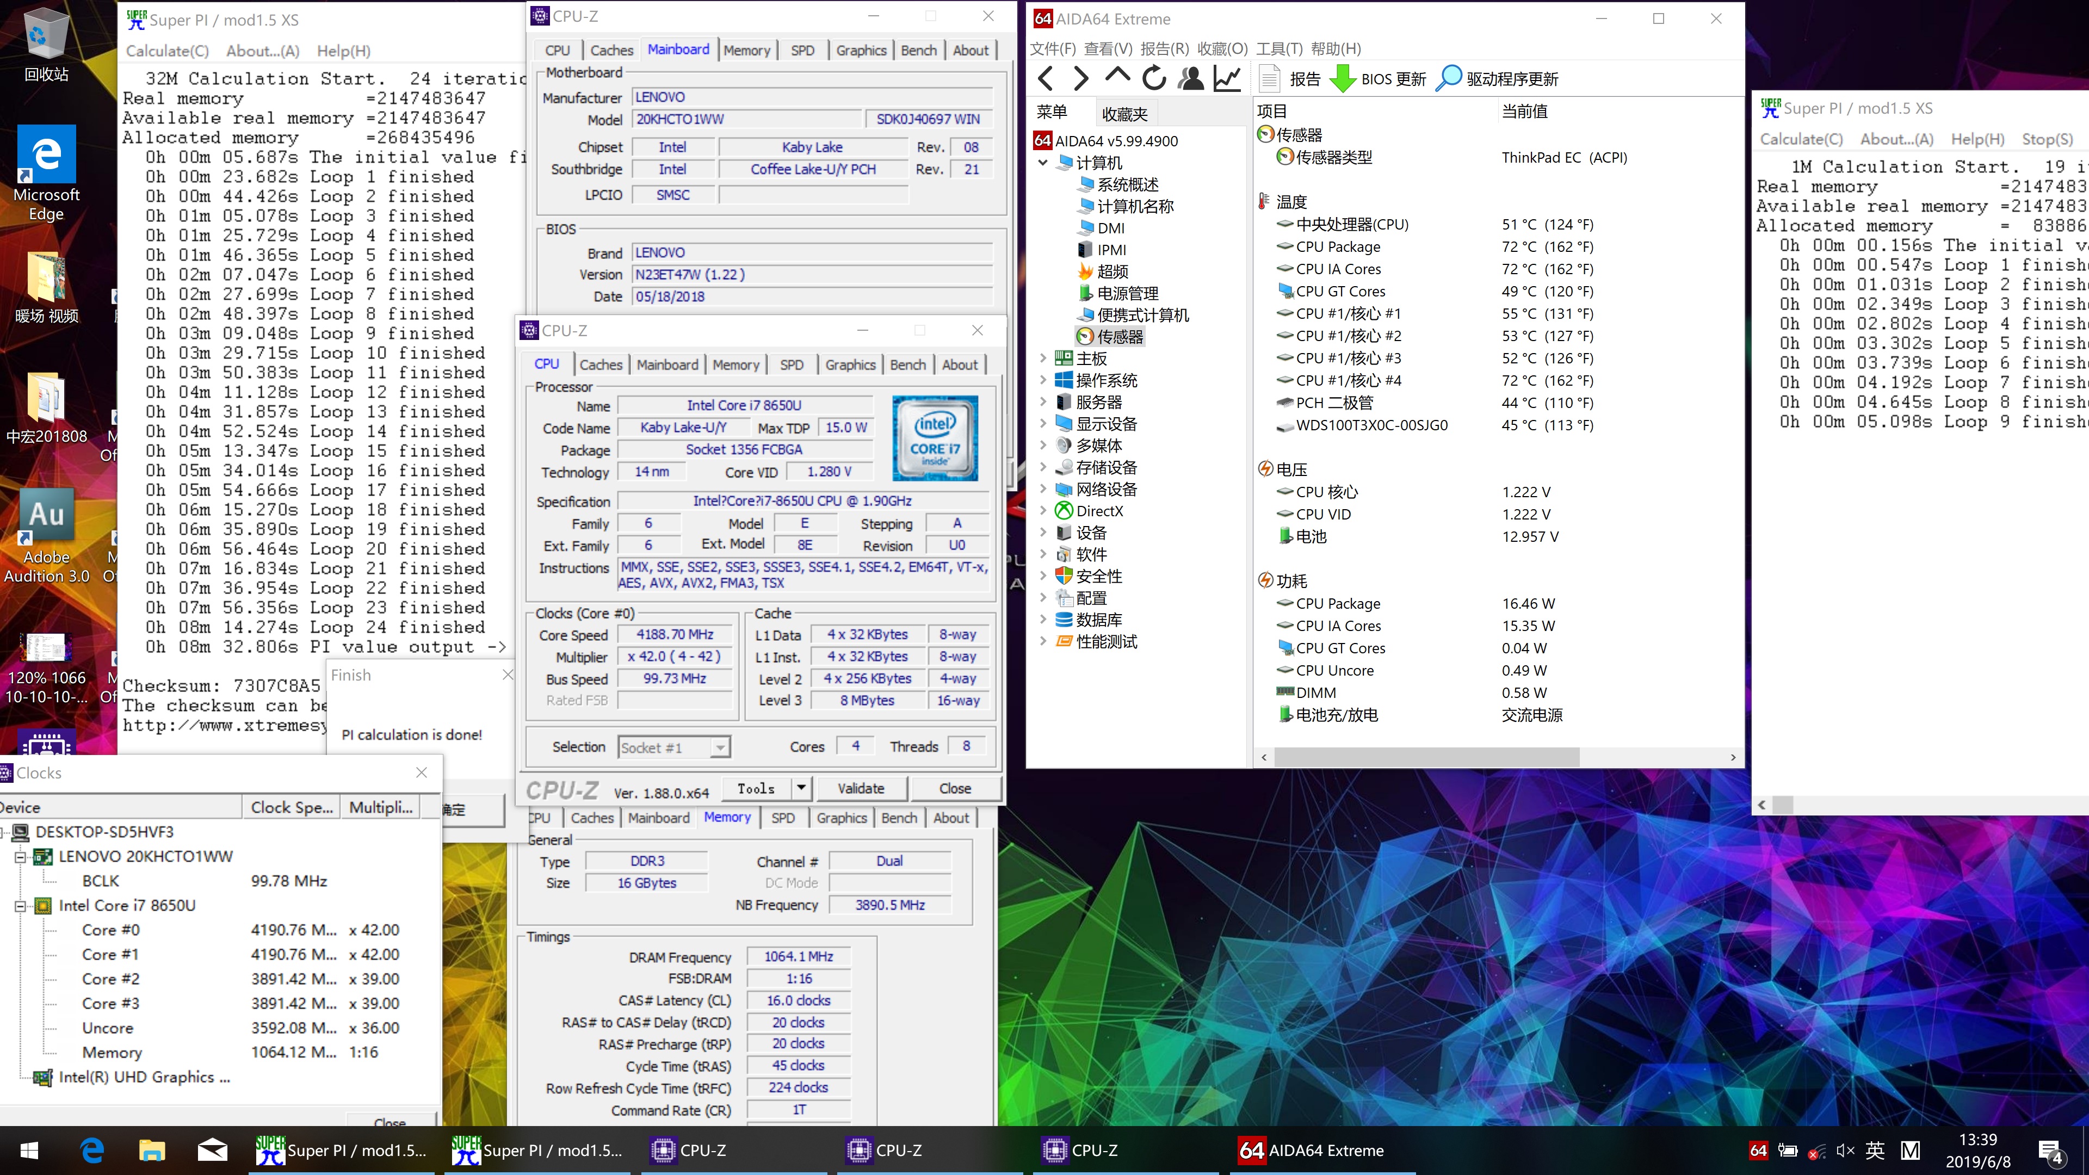Screen dimensions: 2089x1175
Task: Select 系统概述 in AIDA64 tree
Action: 1117,185
